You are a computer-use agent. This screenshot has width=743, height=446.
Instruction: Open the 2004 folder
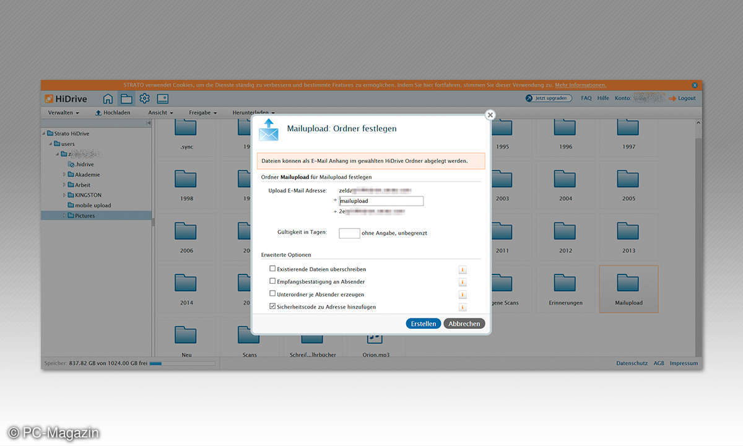[565, 185]
